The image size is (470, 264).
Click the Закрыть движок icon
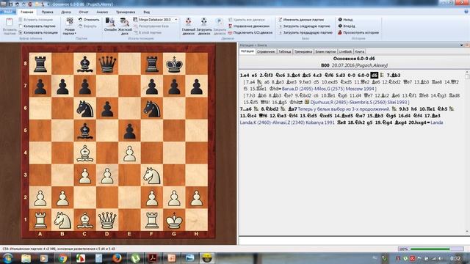coord(220,22)
